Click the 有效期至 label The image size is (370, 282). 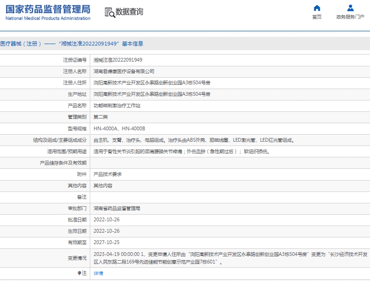(x=77, y=243)
